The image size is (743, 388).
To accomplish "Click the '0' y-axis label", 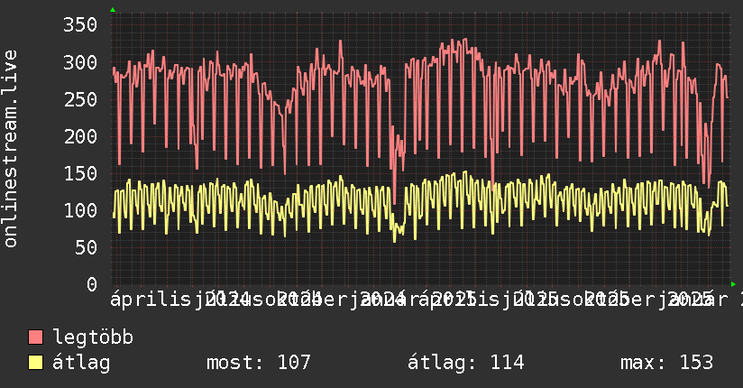I will [92, 284].
